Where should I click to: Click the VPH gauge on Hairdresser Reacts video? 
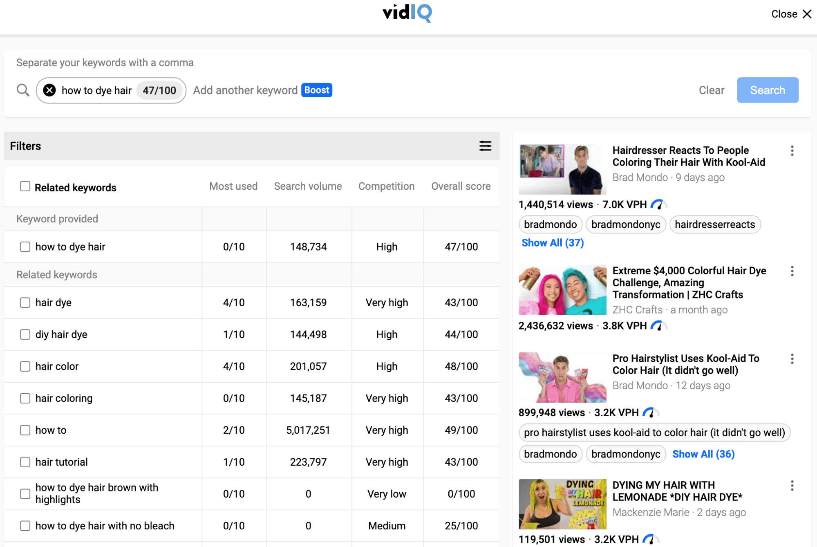click(658, 204)
